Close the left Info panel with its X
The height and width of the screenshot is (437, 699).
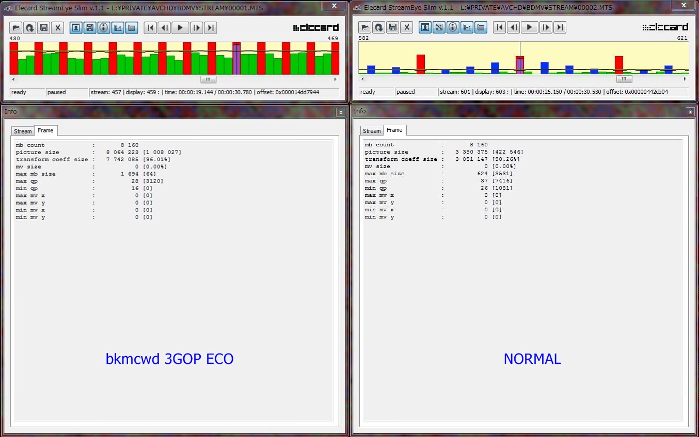point(340,112)
